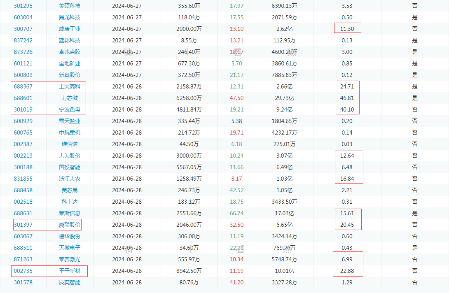This screenshot has width=449, height=293.
Task: Open stock code 301397 link
Action: [x=23, y=225]
